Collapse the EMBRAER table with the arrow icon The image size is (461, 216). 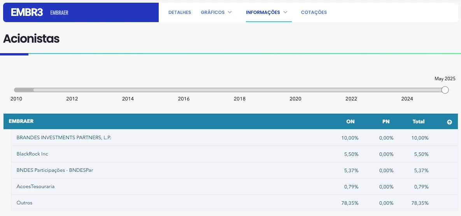(x=449, y=122)
